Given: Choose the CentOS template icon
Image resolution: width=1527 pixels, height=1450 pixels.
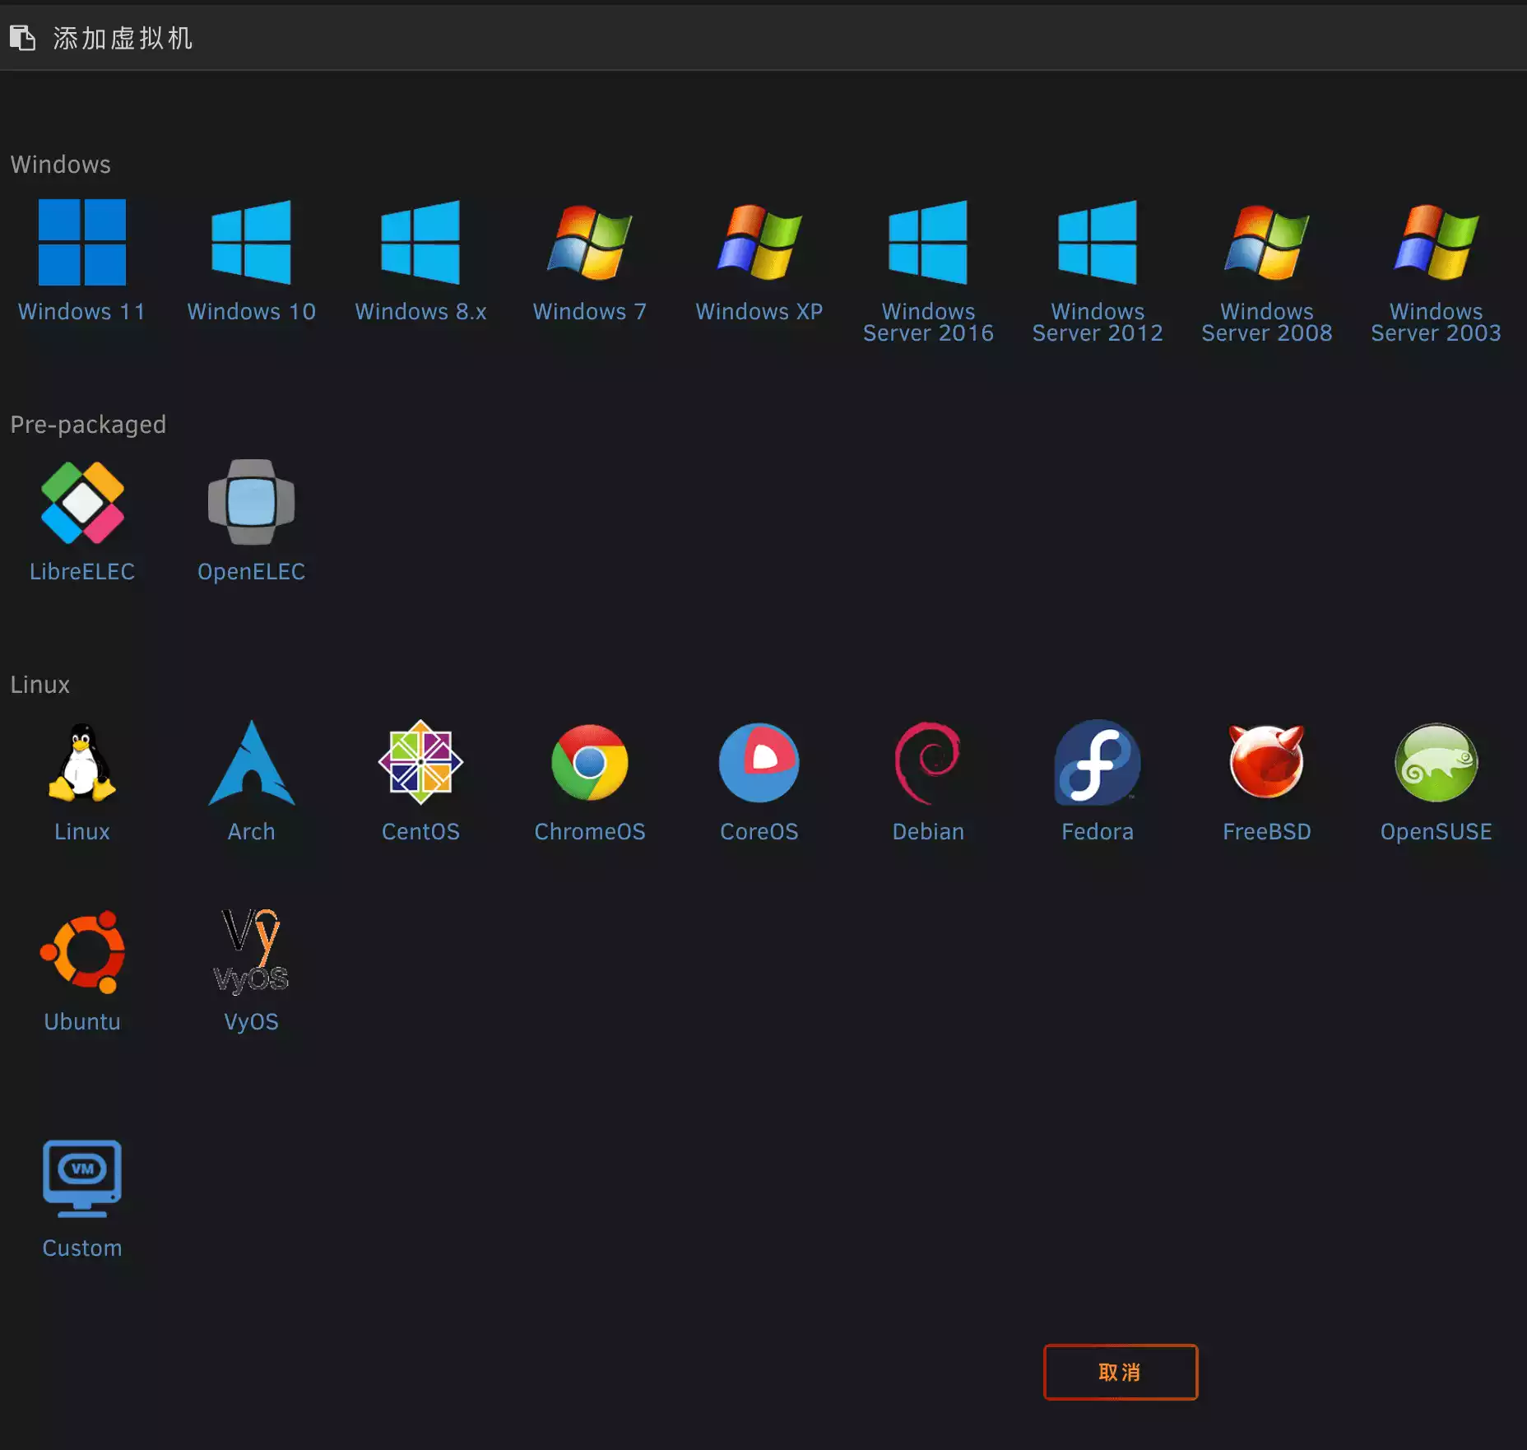Looking at the screenshot, I should pos(420,763).
